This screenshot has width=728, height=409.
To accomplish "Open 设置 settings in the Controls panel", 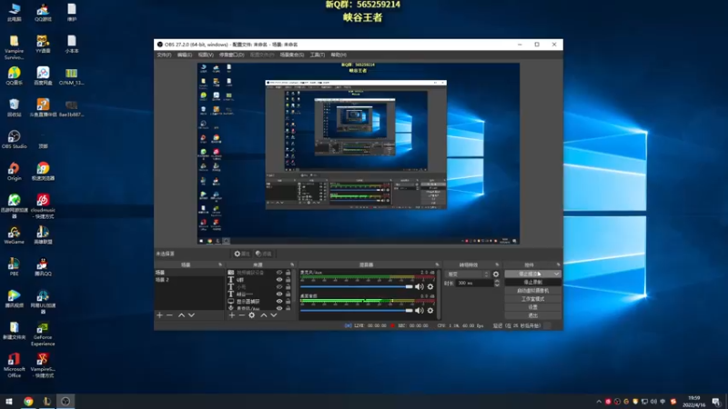I will (532, 307).
